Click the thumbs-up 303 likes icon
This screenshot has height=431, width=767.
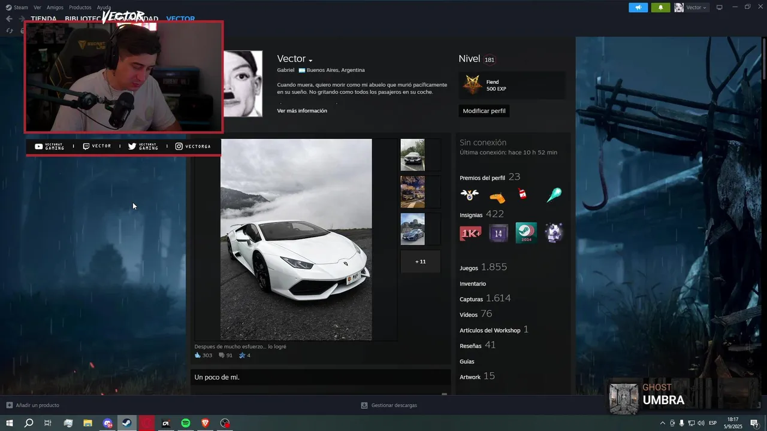[198, 355]
